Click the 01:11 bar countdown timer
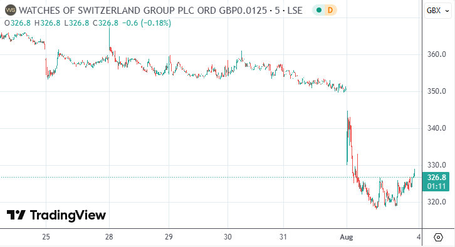 coord(436,186)
